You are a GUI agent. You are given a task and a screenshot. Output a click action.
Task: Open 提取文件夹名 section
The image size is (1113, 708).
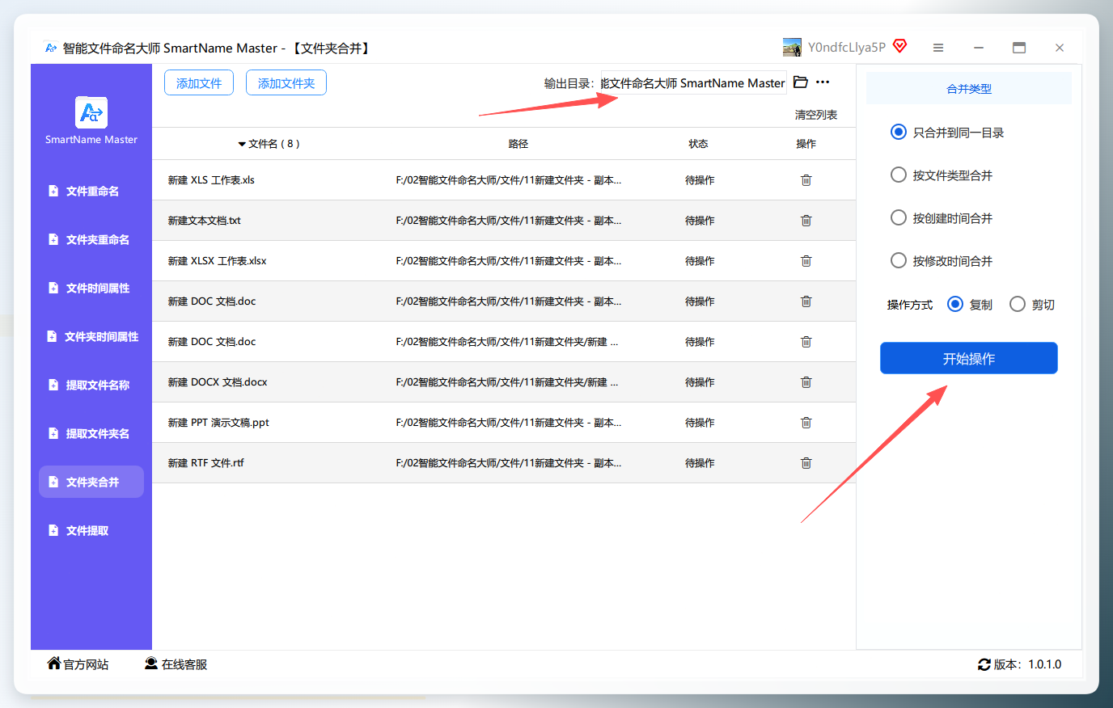[91, 434]
